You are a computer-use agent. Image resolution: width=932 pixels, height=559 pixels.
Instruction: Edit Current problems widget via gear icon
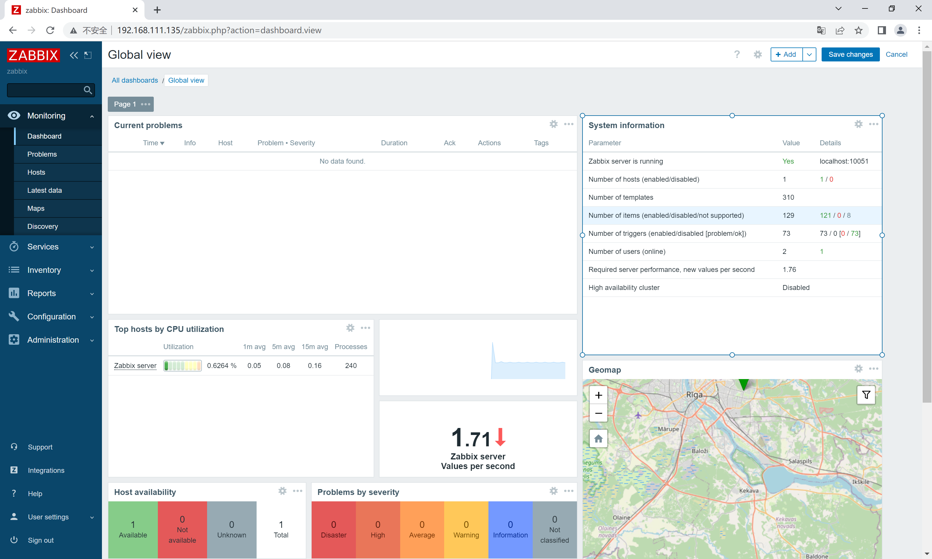tap(553, 124)
